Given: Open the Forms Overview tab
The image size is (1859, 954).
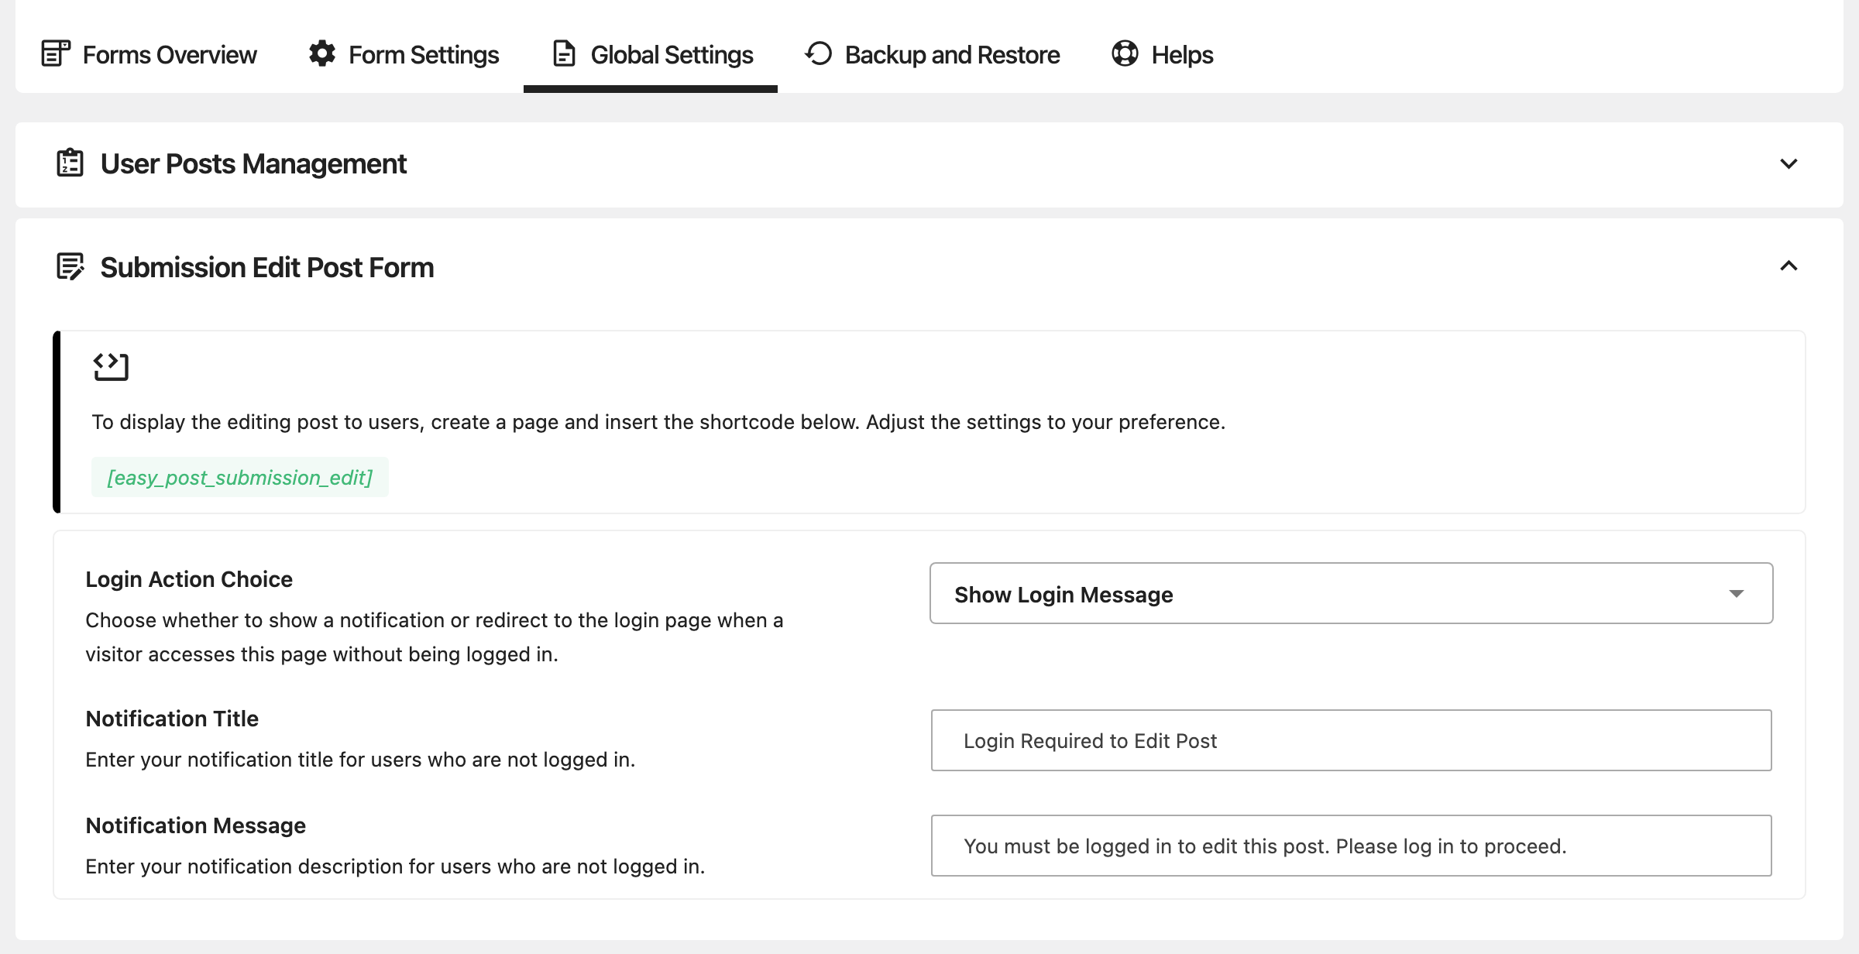Looking at the screenshot, I should 149,54.
